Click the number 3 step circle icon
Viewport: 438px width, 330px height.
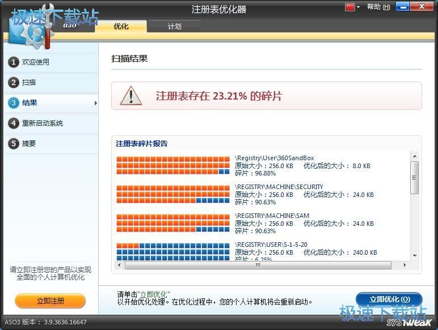(13, 103)
